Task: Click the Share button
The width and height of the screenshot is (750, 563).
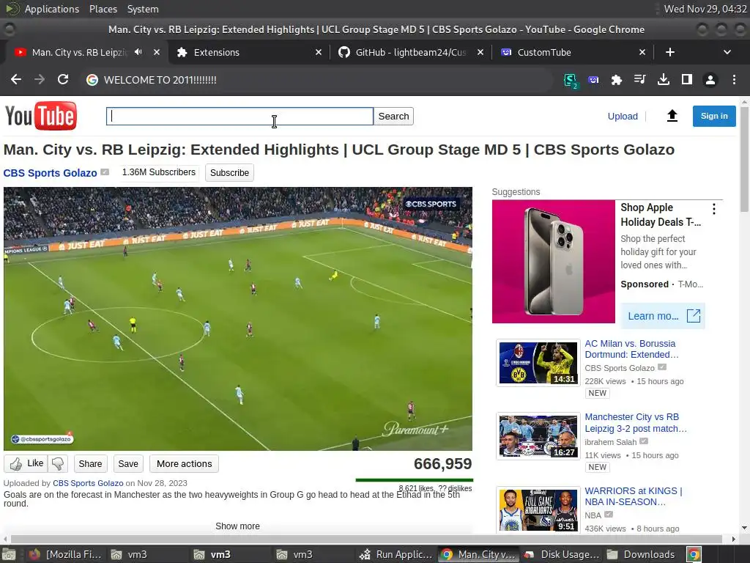Action: tap(90, 463)
